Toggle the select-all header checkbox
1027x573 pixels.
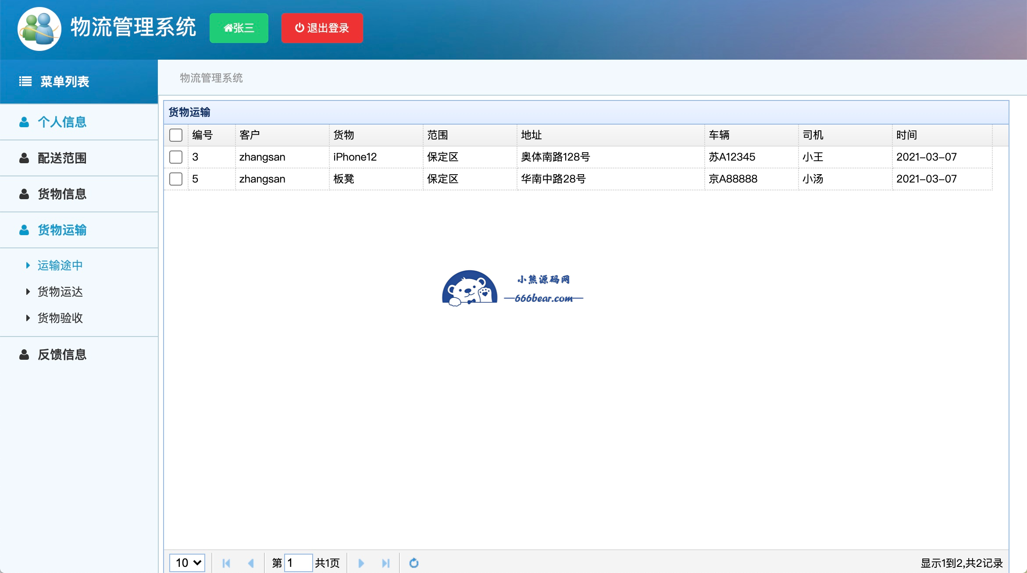[x=176, y=135]
